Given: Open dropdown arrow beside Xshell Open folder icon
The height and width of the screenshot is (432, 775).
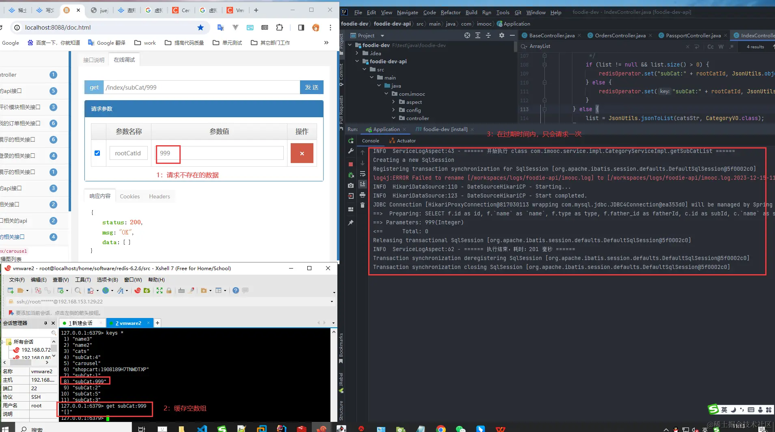Looking at the screenshot, I should [x=27, y=290].
